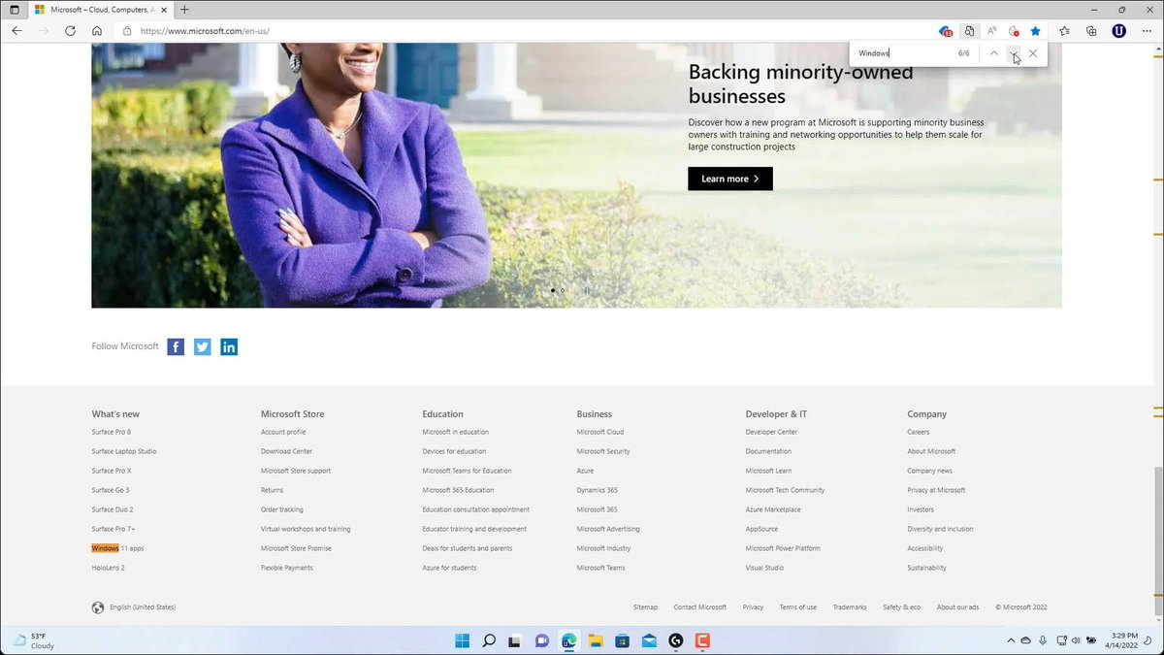Open Microsoft's Twitter page
1164x655 pixels.
pos(202,346)
